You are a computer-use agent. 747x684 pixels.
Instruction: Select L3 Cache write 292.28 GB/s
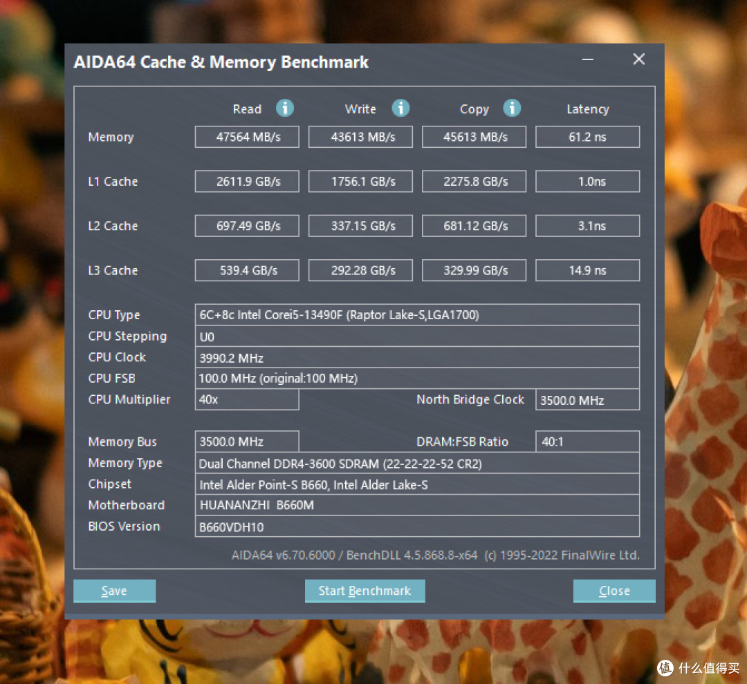pos(360,270)
